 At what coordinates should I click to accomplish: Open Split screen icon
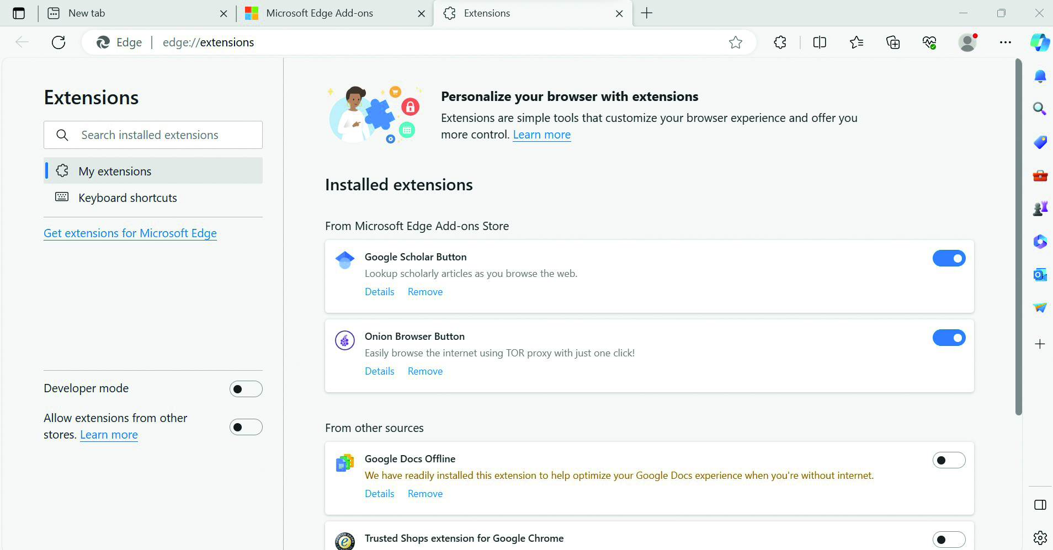[820, 42]
